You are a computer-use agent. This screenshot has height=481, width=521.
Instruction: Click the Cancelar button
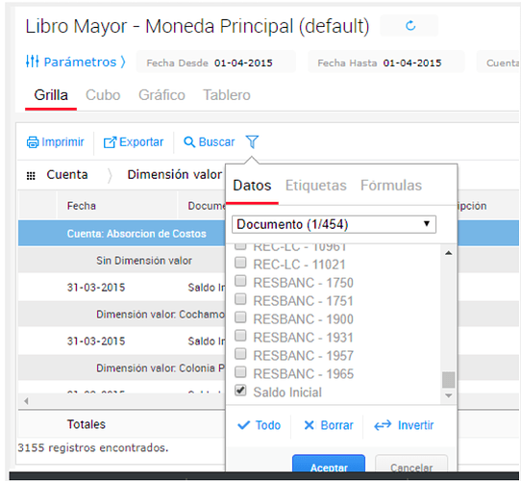click(411, 464)
